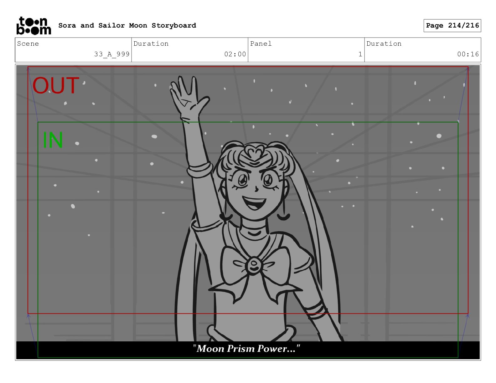Click the "Page 214/216" page indicator
The height and width of the screenshot is (383, 496).
[x=452, y=26]
